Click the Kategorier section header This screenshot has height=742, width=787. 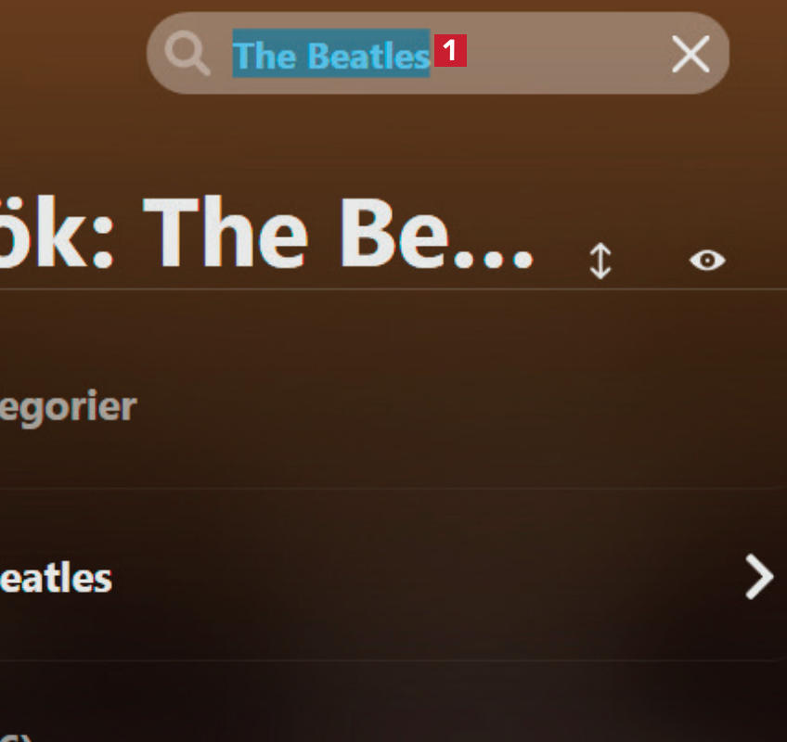[x=68, y=406]
